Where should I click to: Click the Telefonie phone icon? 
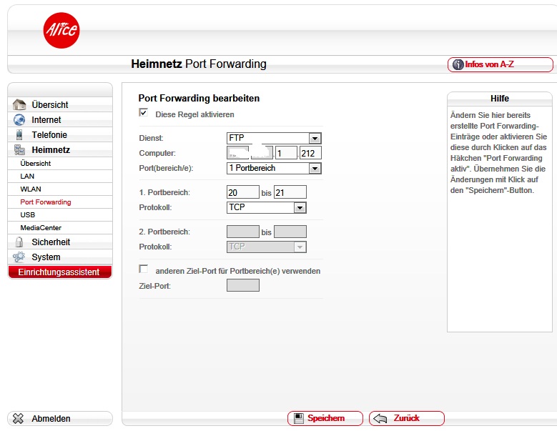pyautogui.click(x=19, y=135)
